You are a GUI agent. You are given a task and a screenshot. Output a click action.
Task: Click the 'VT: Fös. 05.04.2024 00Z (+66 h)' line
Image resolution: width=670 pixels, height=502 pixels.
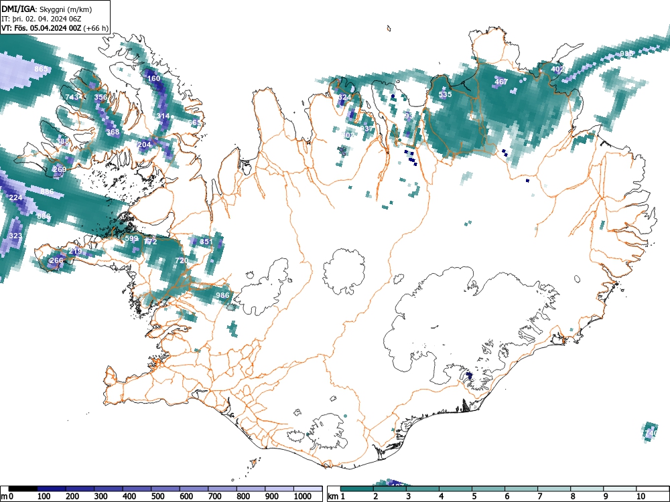point(55,28)
